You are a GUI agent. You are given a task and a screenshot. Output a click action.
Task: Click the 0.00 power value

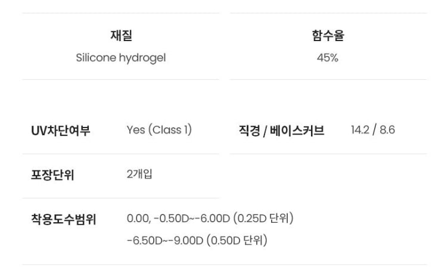click(138, 219)
